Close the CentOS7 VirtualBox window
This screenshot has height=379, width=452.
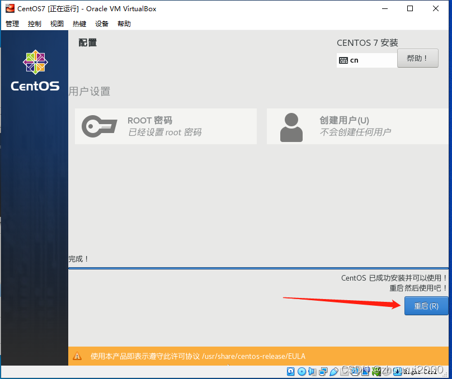click(x=436, y=8)
